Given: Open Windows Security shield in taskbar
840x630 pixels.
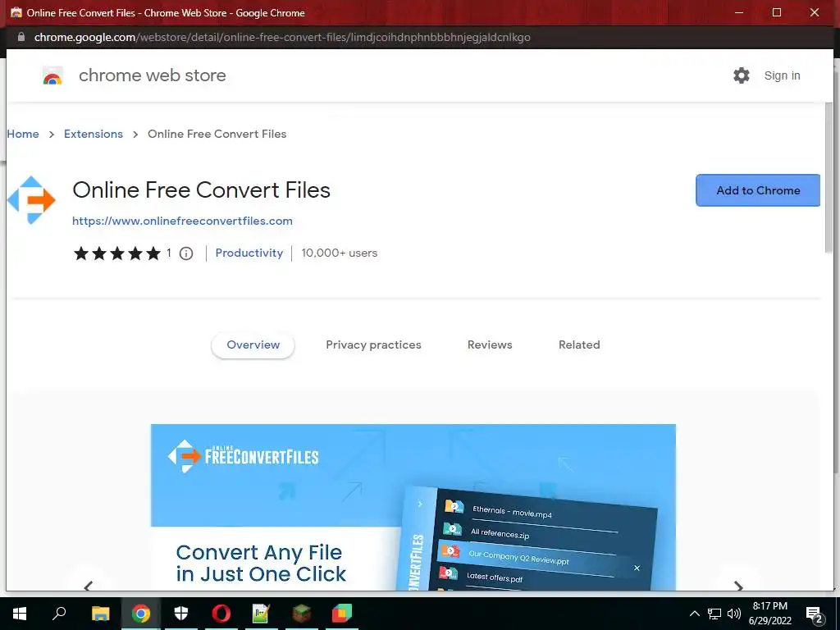Looking at the screenshot, I should 181,614.
